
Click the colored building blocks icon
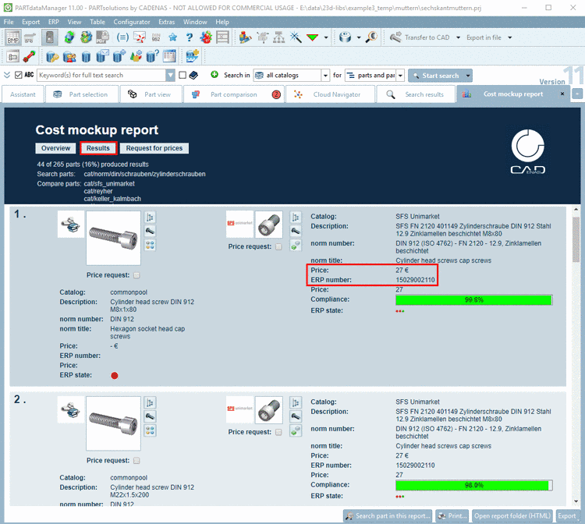point(246,37)
